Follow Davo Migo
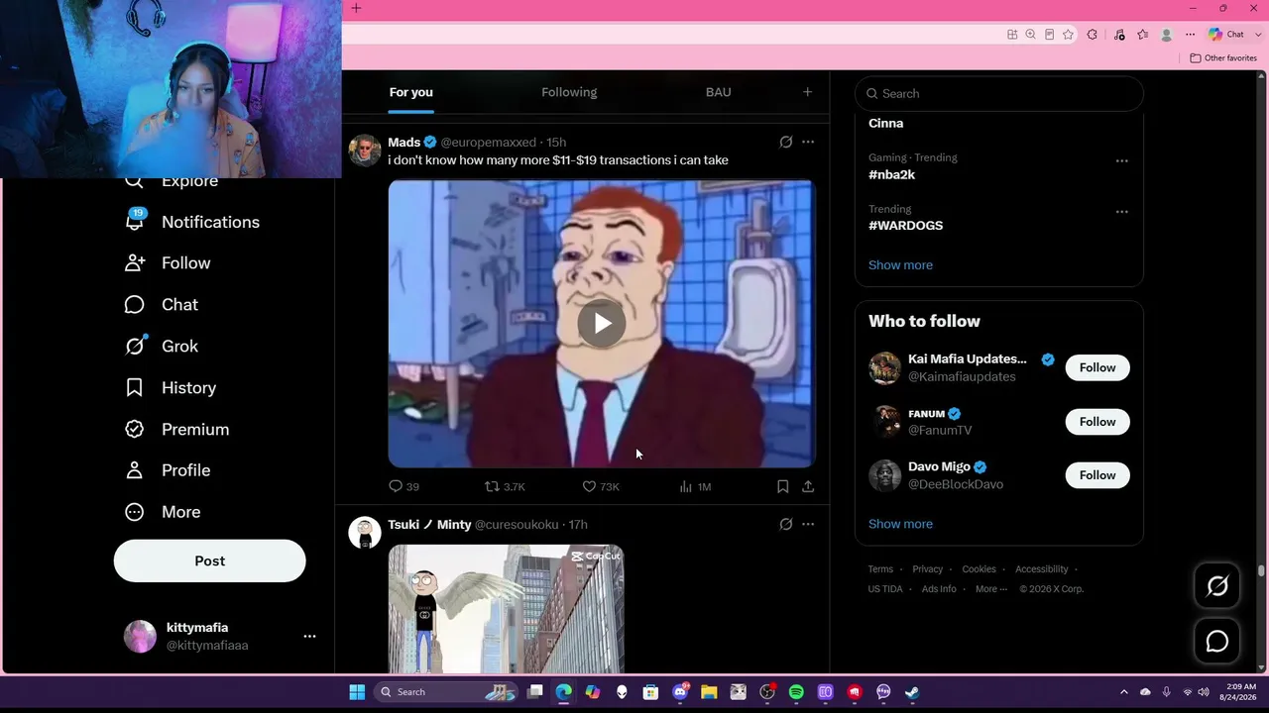The width and height of the screenshot is (1269, 713). (1097, 475)
